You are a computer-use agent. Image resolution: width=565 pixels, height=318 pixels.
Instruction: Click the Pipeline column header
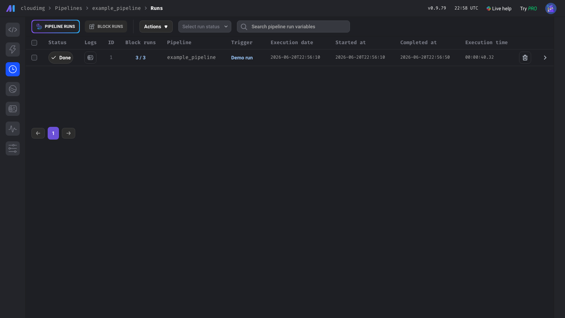click(179, 42)
